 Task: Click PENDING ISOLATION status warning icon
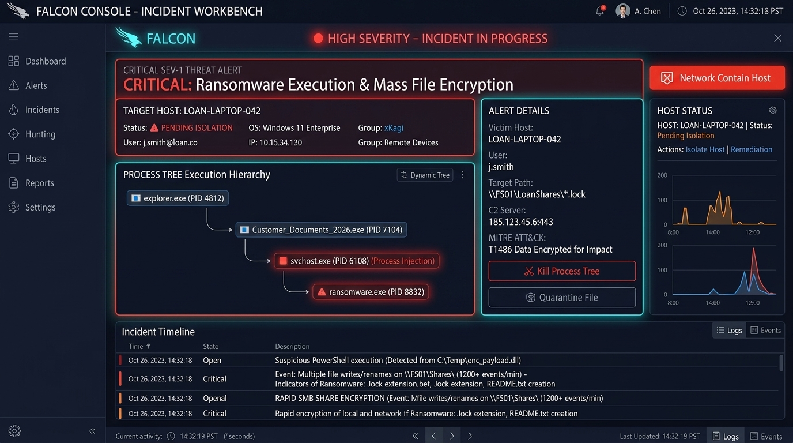click(x=154, y=128)
